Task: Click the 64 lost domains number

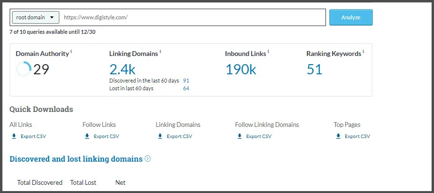Action: click(186, 88)
